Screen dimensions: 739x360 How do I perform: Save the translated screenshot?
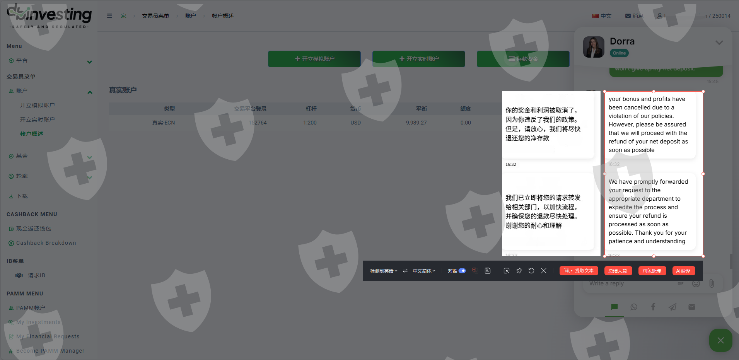click(x=488, y=271)
